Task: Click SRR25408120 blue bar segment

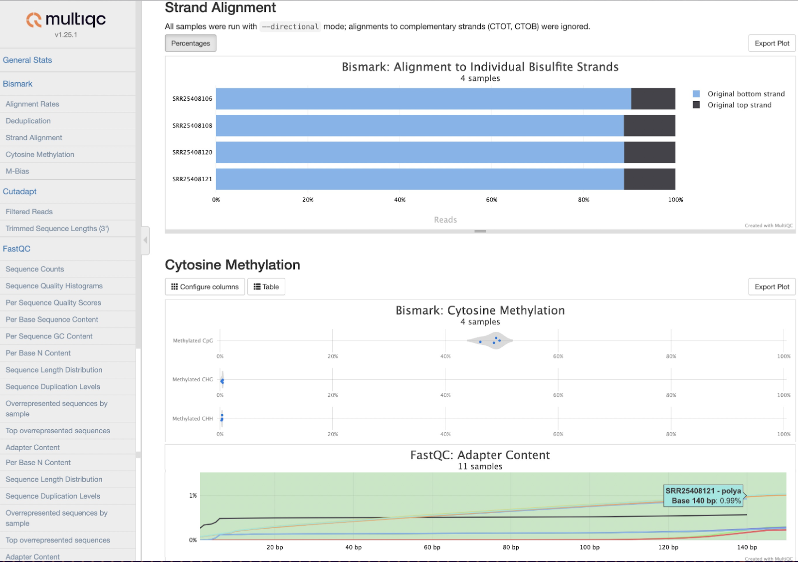Action: coord(420,152)
